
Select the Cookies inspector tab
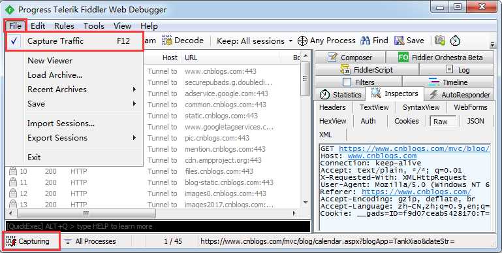coord(406,121)
